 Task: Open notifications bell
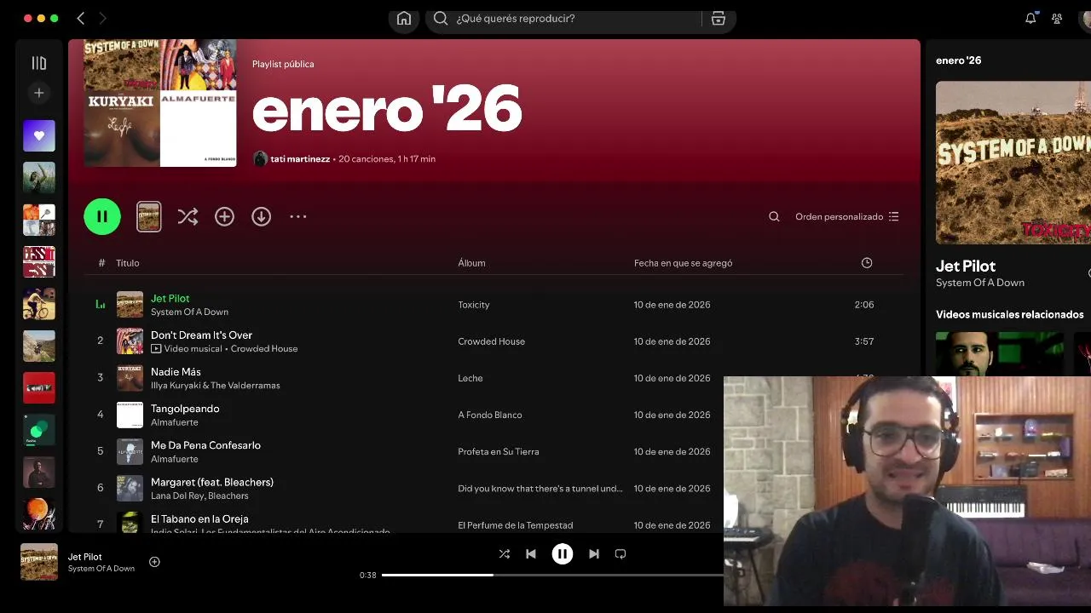point(1030,18)
